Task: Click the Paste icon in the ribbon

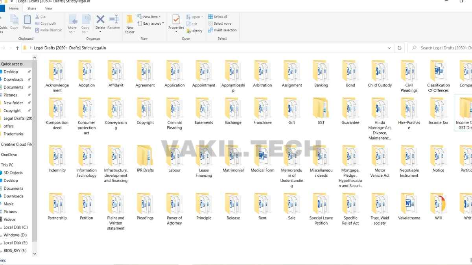Action: [x=27, y=22]
